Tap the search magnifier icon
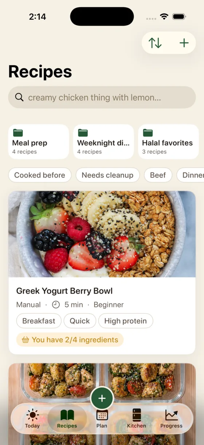 (x=19, y=97)
